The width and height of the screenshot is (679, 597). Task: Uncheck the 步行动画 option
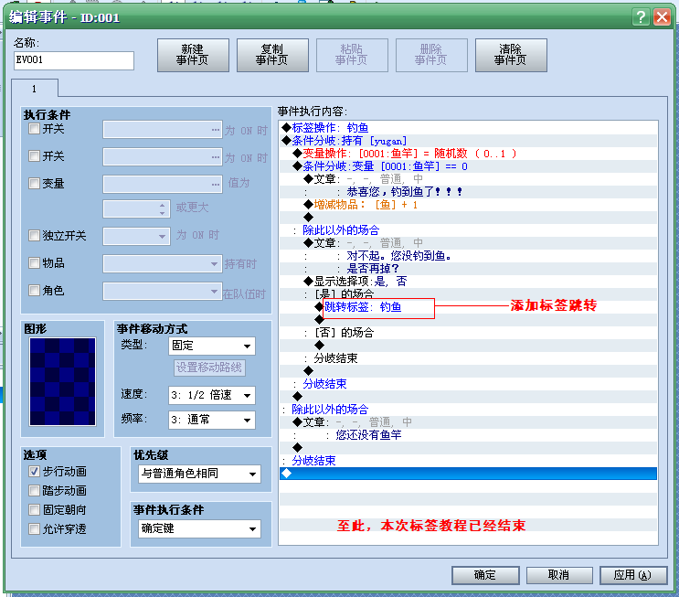[34, 472]
